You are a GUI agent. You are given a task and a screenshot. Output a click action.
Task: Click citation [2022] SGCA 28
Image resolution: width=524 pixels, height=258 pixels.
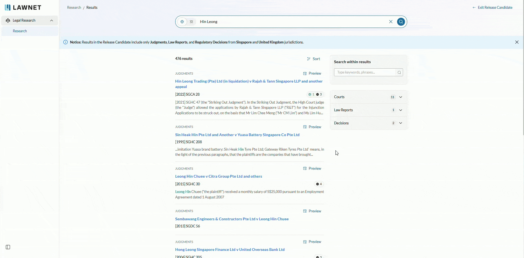tap(187, 94)
